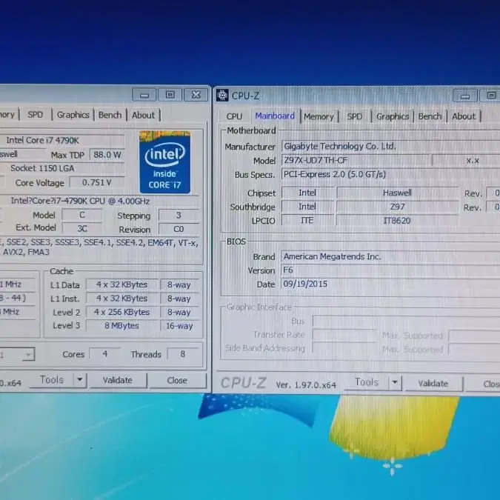Click Revision value C0
The image size is (500, 500).
179,229
